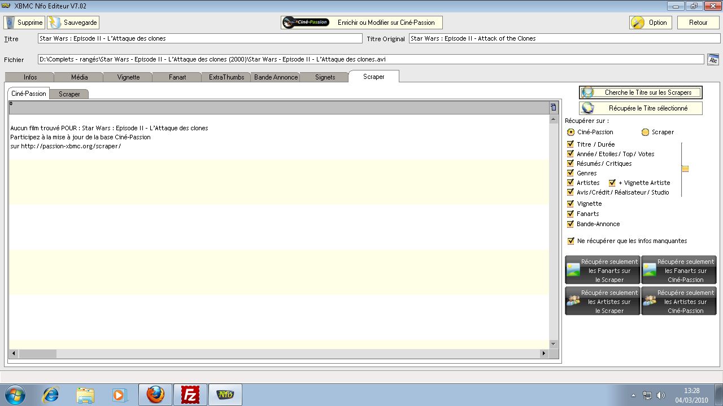Select the inner Scraper sub-tab

pyautogui.click(x=69, y=94)
